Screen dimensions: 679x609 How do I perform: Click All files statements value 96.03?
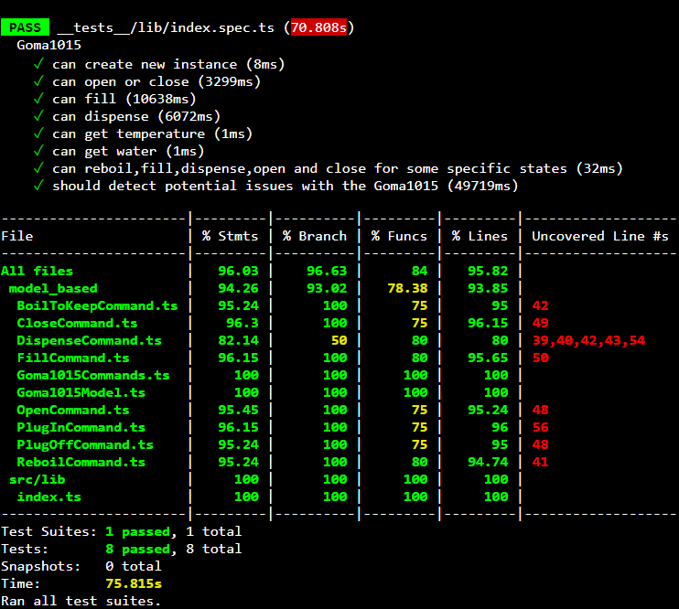238,271
